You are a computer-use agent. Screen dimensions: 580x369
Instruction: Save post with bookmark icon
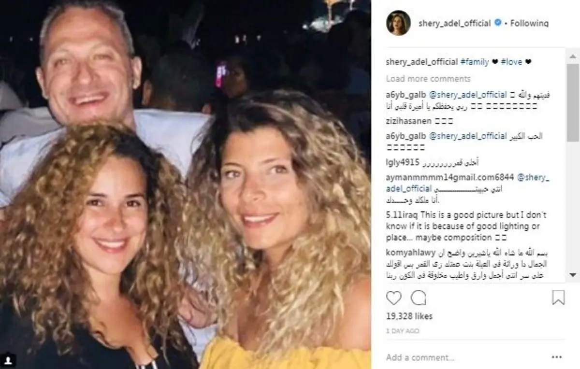[558, 298]
